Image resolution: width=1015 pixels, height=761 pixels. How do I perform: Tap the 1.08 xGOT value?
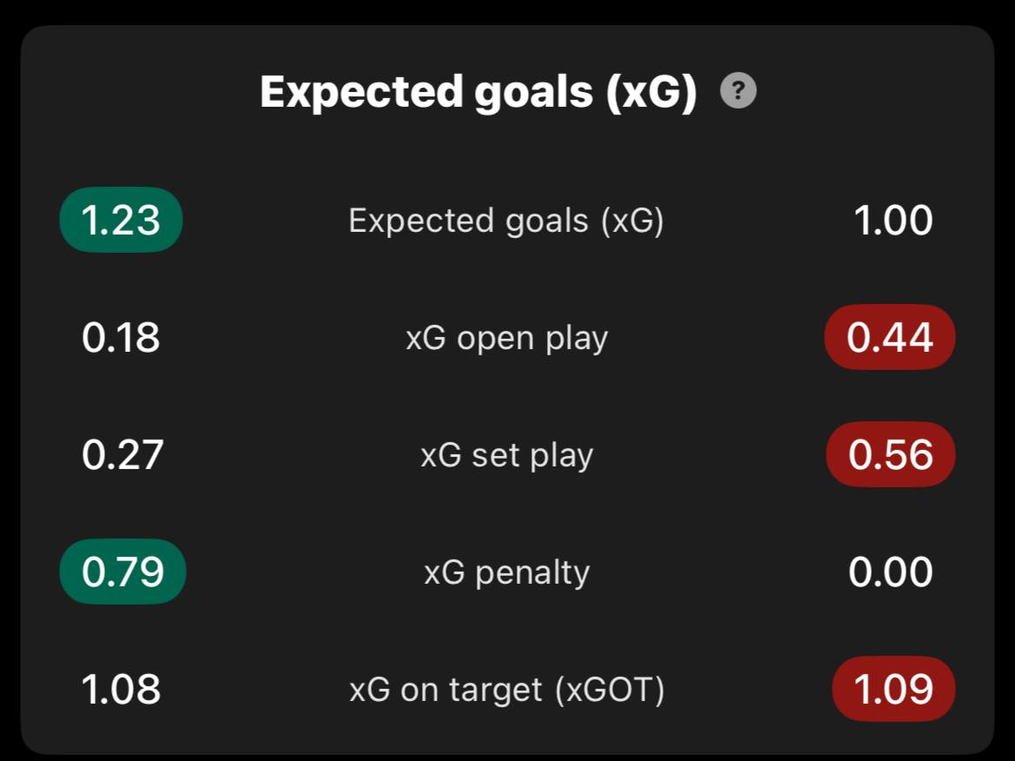[x=121, y=689]
